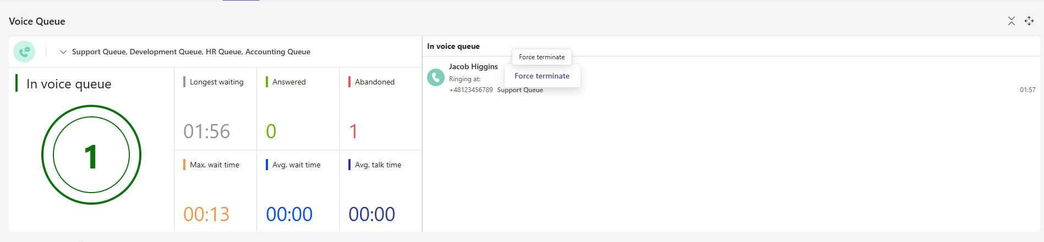Image resolution: width=1044 pixels, height=242 pixels.
Task: Click the circular queue counter showing 1
Action: pos(91,155)
